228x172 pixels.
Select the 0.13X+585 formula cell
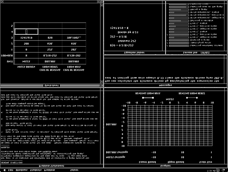point(74,56)
